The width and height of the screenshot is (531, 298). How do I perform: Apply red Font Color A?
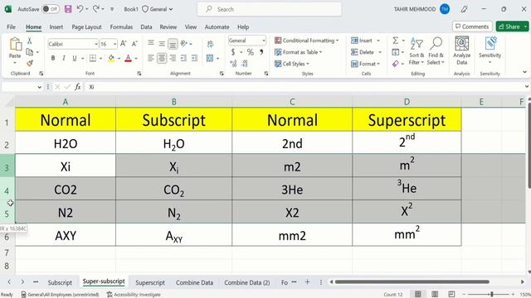(128, 59)
